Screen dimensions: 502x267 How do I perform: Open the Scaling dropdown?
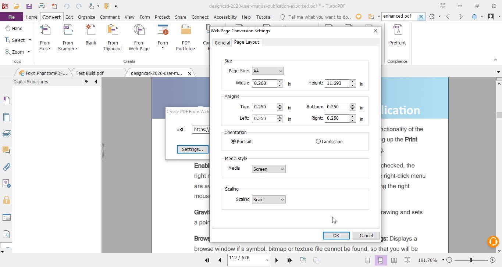(268, 199)
